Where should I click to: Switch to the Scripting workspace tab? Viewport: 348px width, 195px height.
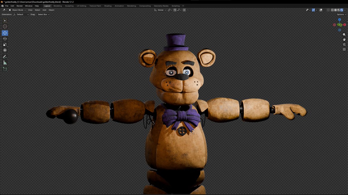(175, 6)
